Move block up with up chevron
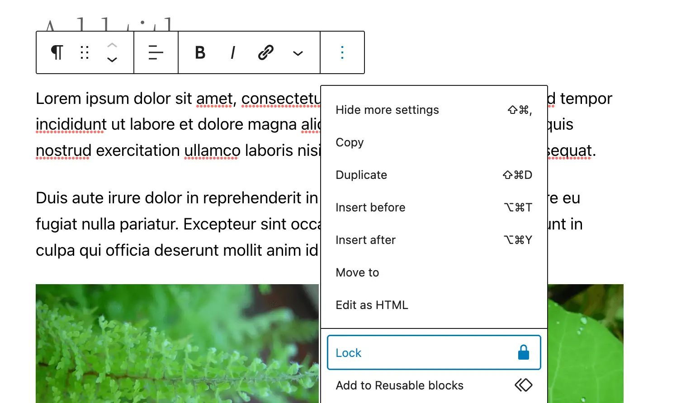This screenshot has width=681, height=403. point(112,45)
